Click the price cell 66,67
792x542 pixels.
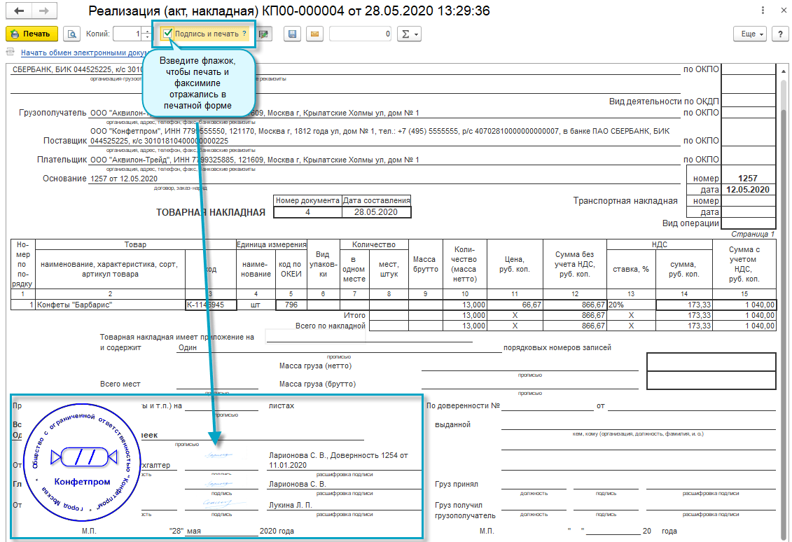point(515,305)
